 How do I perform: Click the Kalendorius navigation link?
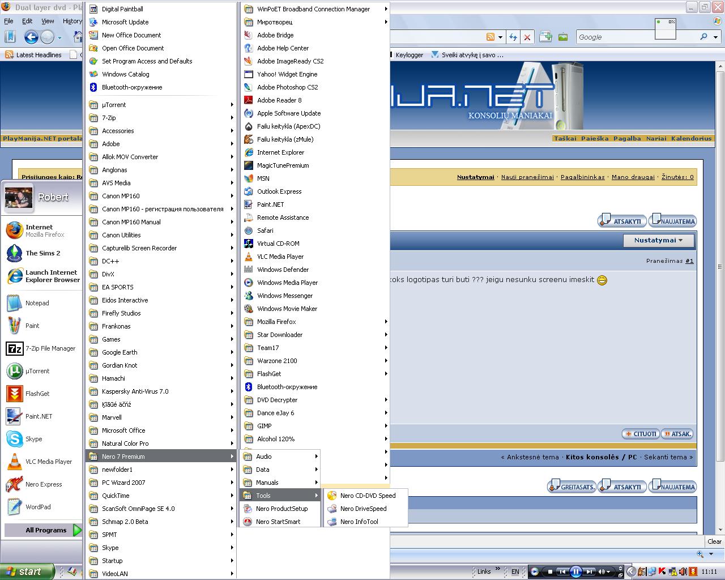point(691,138)
